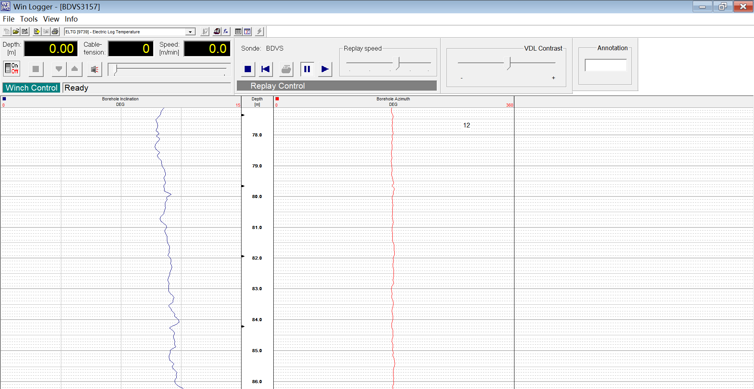Open the Tools menu
754x389 pixels.
(29, 19)
